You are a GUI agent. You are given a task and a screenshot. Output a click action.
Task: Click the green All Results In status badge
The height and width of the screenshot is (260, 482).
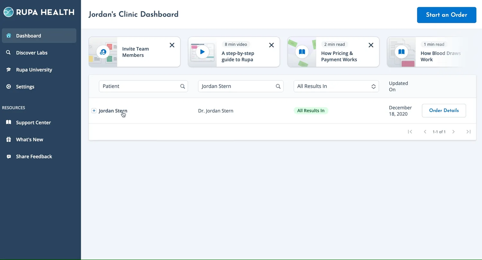pyautogui.click(x=311, y=111)
